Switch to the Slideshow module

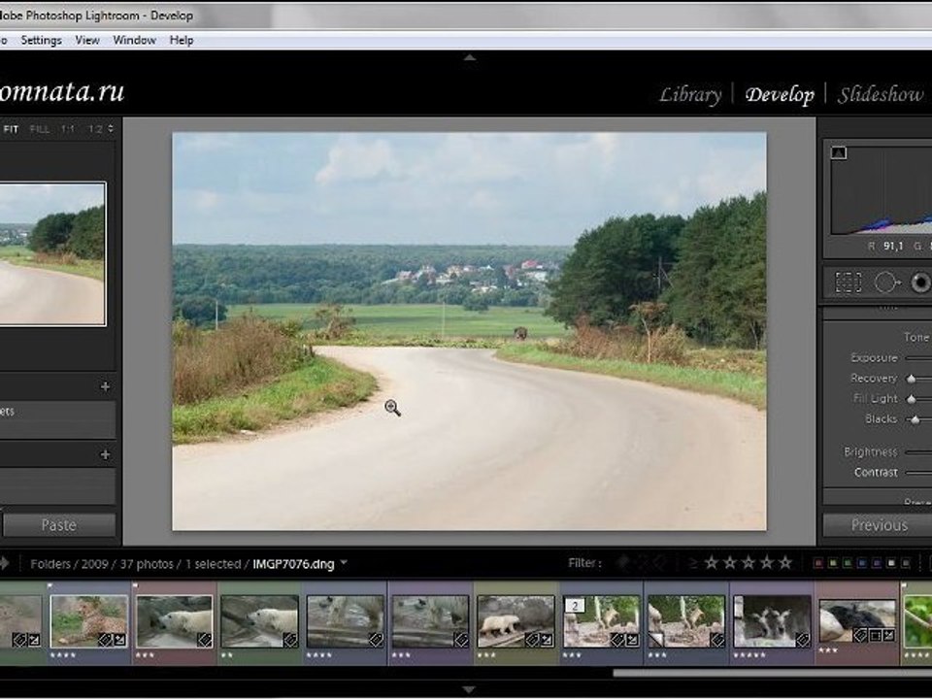click(881, 94)
